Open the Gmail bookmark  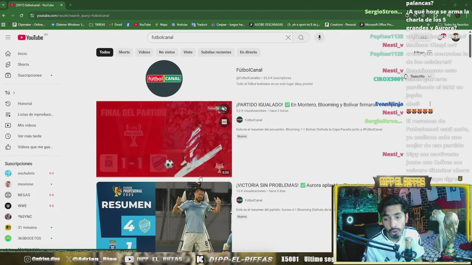point(116,25)
